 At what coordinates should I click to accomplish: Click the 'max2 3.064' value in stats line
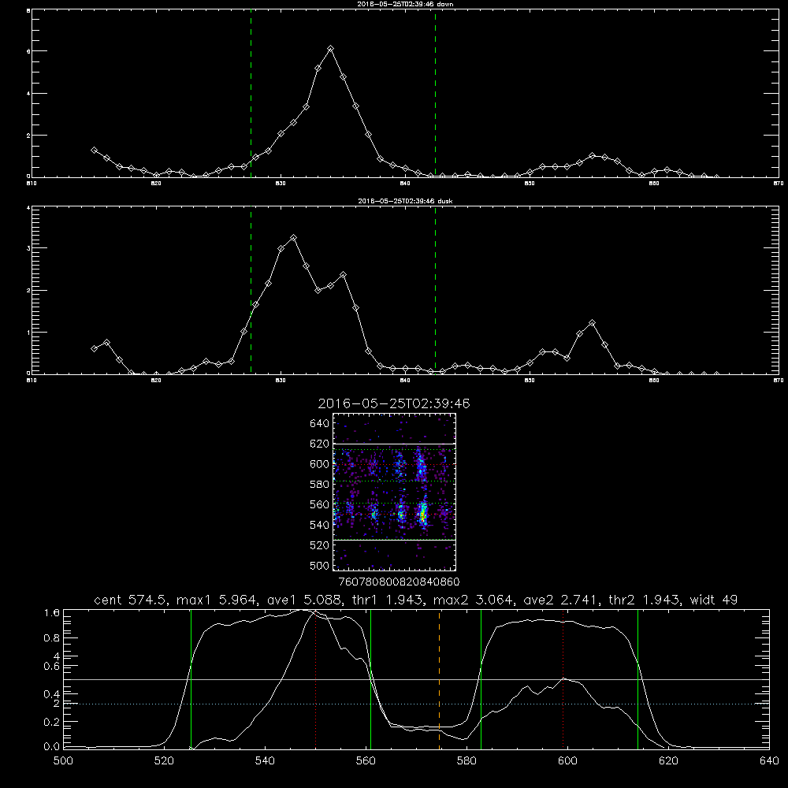click(x=472, y=600)
